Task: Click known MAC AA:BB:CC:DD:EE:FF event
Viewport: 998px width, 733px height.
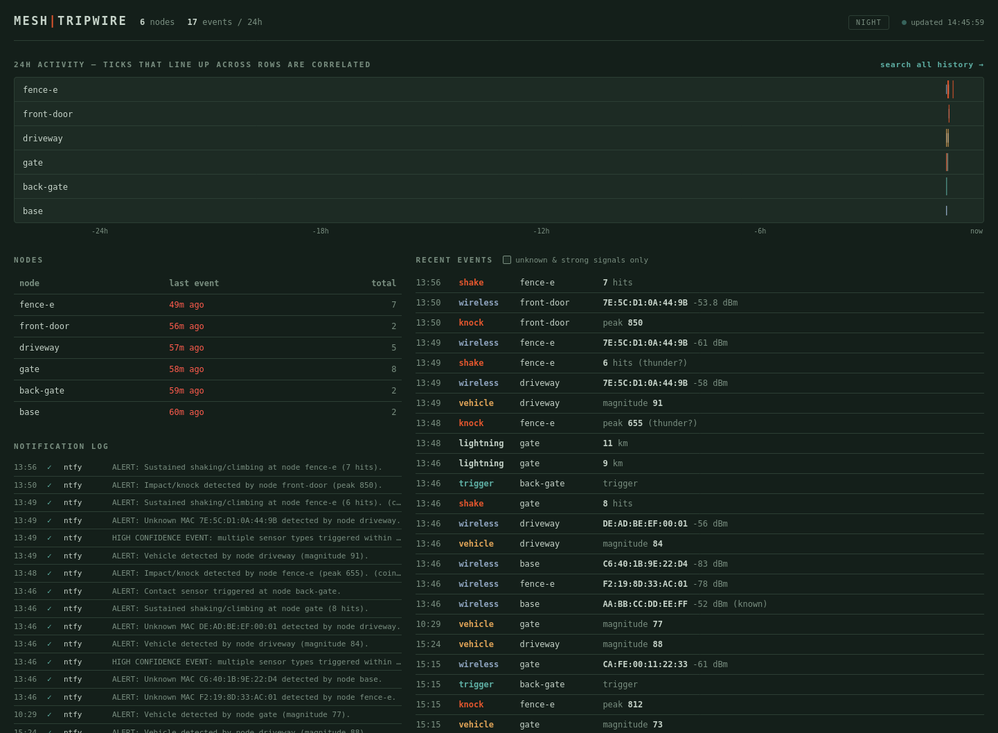Action: coord(700,604)
